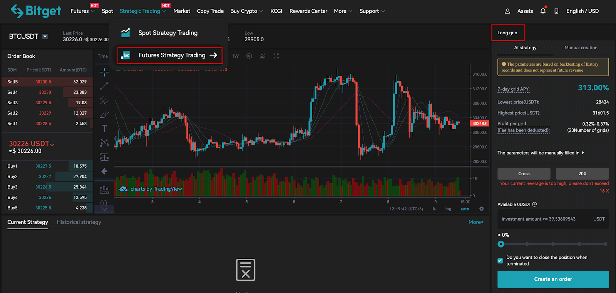Open chart settings gear in top bar
The width and height of the screenshot is (616, 293).
[249, 56]
